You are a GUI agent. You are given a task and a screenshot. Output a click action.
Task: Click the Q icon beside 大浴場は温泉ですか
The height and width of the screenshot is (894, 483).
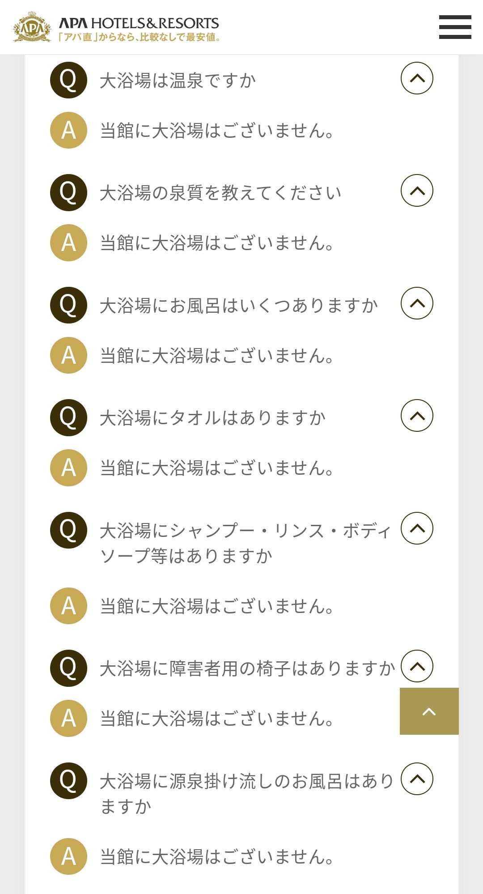68,80
